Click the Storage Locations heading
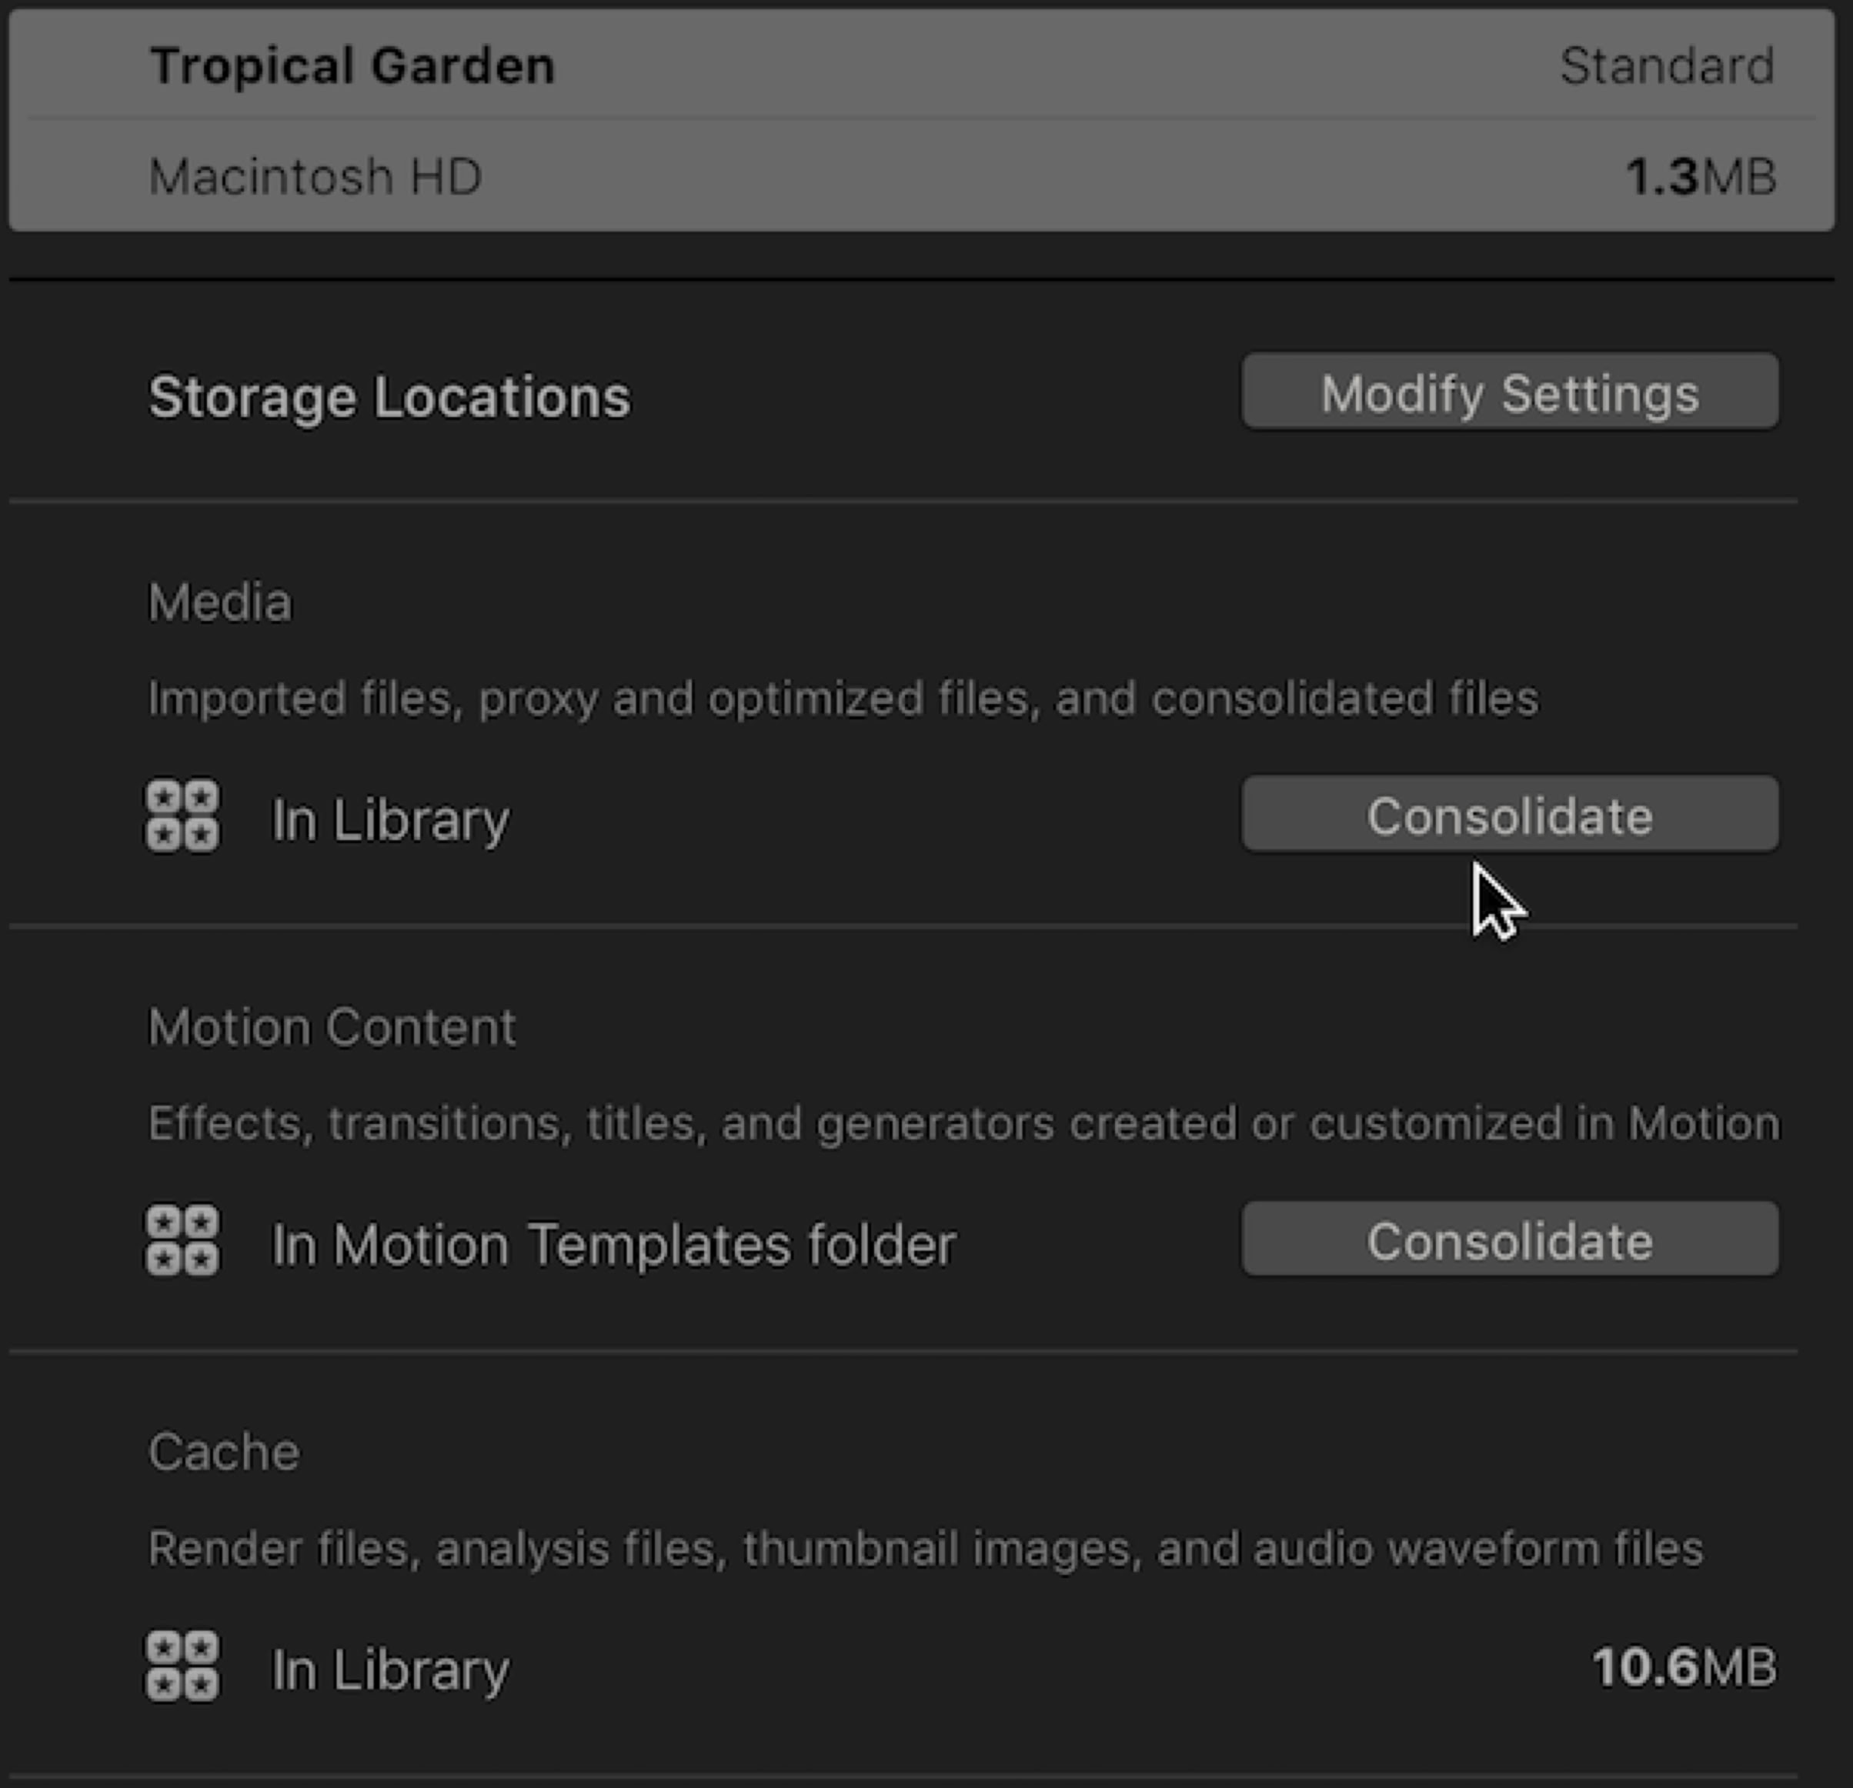Viewport: 1853px width, 1788px height. tap(389, 396)
